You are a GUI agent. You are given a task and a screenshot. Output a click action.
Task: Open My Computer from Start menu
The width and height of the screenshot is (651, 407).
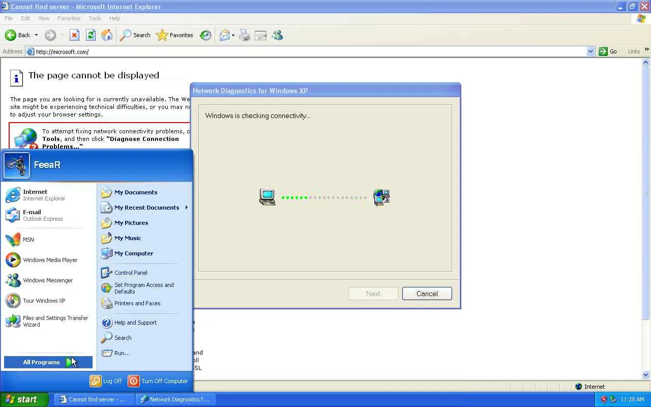pyautogui.click(x=144, y=253)
